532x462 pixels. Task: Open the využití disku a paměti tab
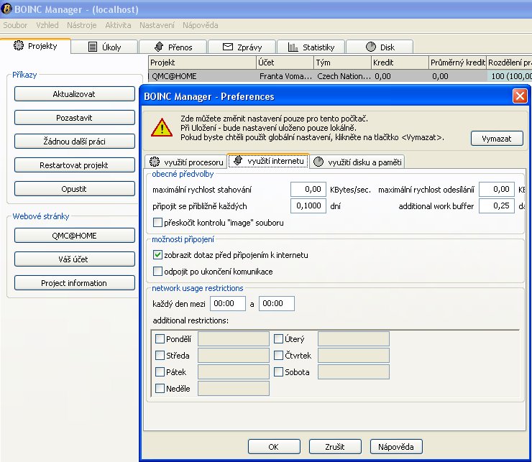(357, 162)
